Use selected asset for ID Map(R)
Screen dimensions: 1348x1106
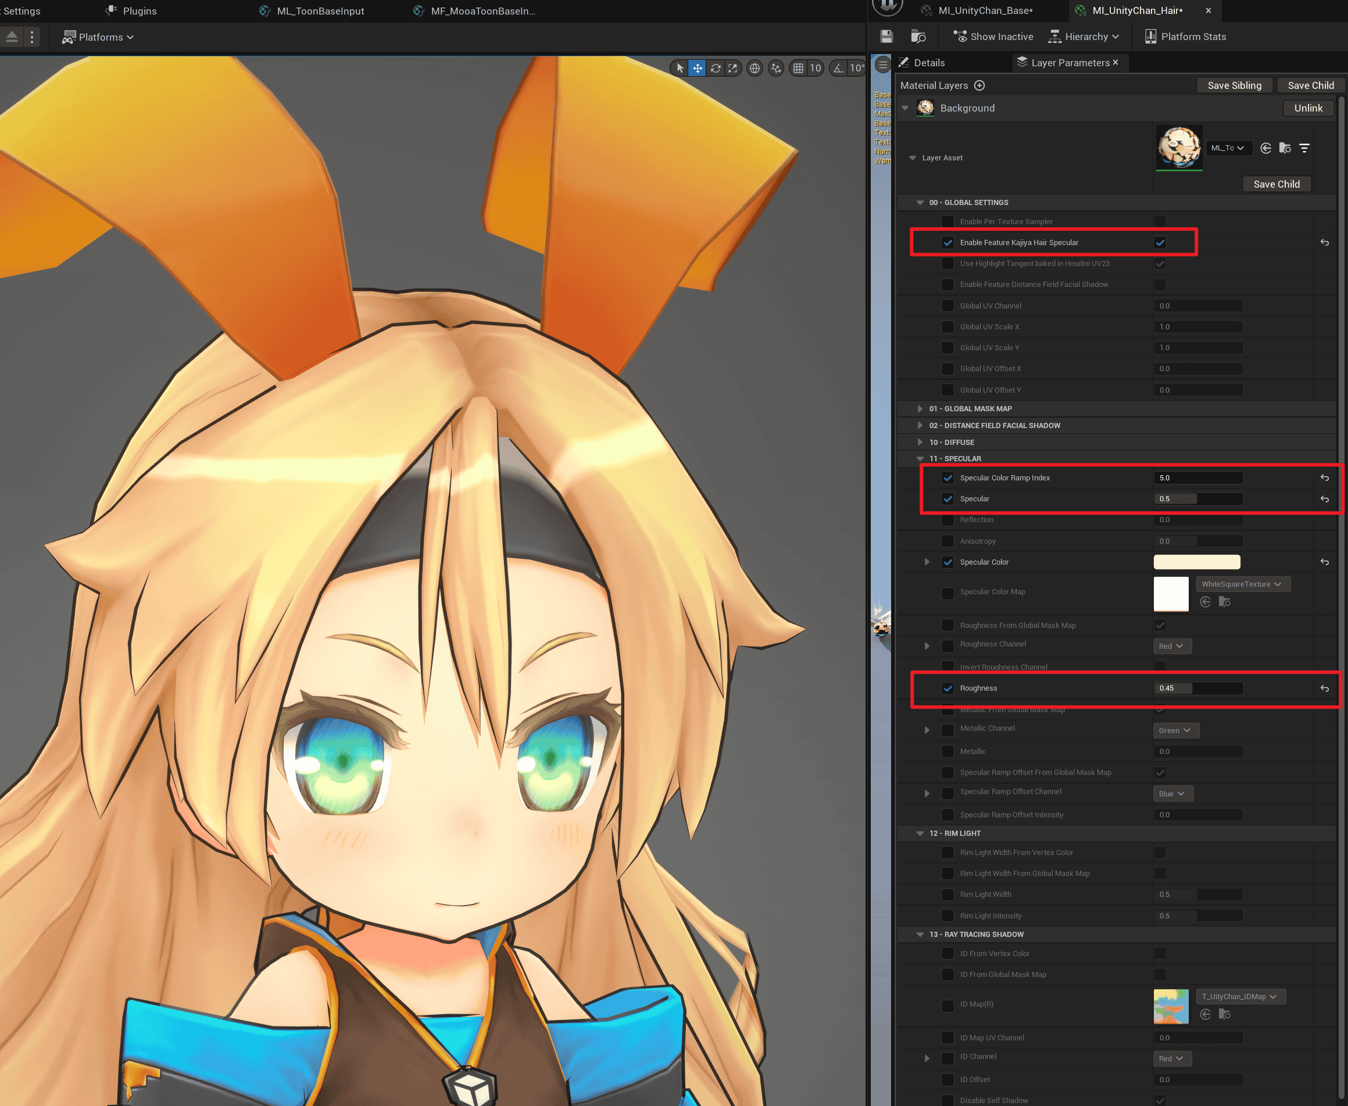1205,1014
